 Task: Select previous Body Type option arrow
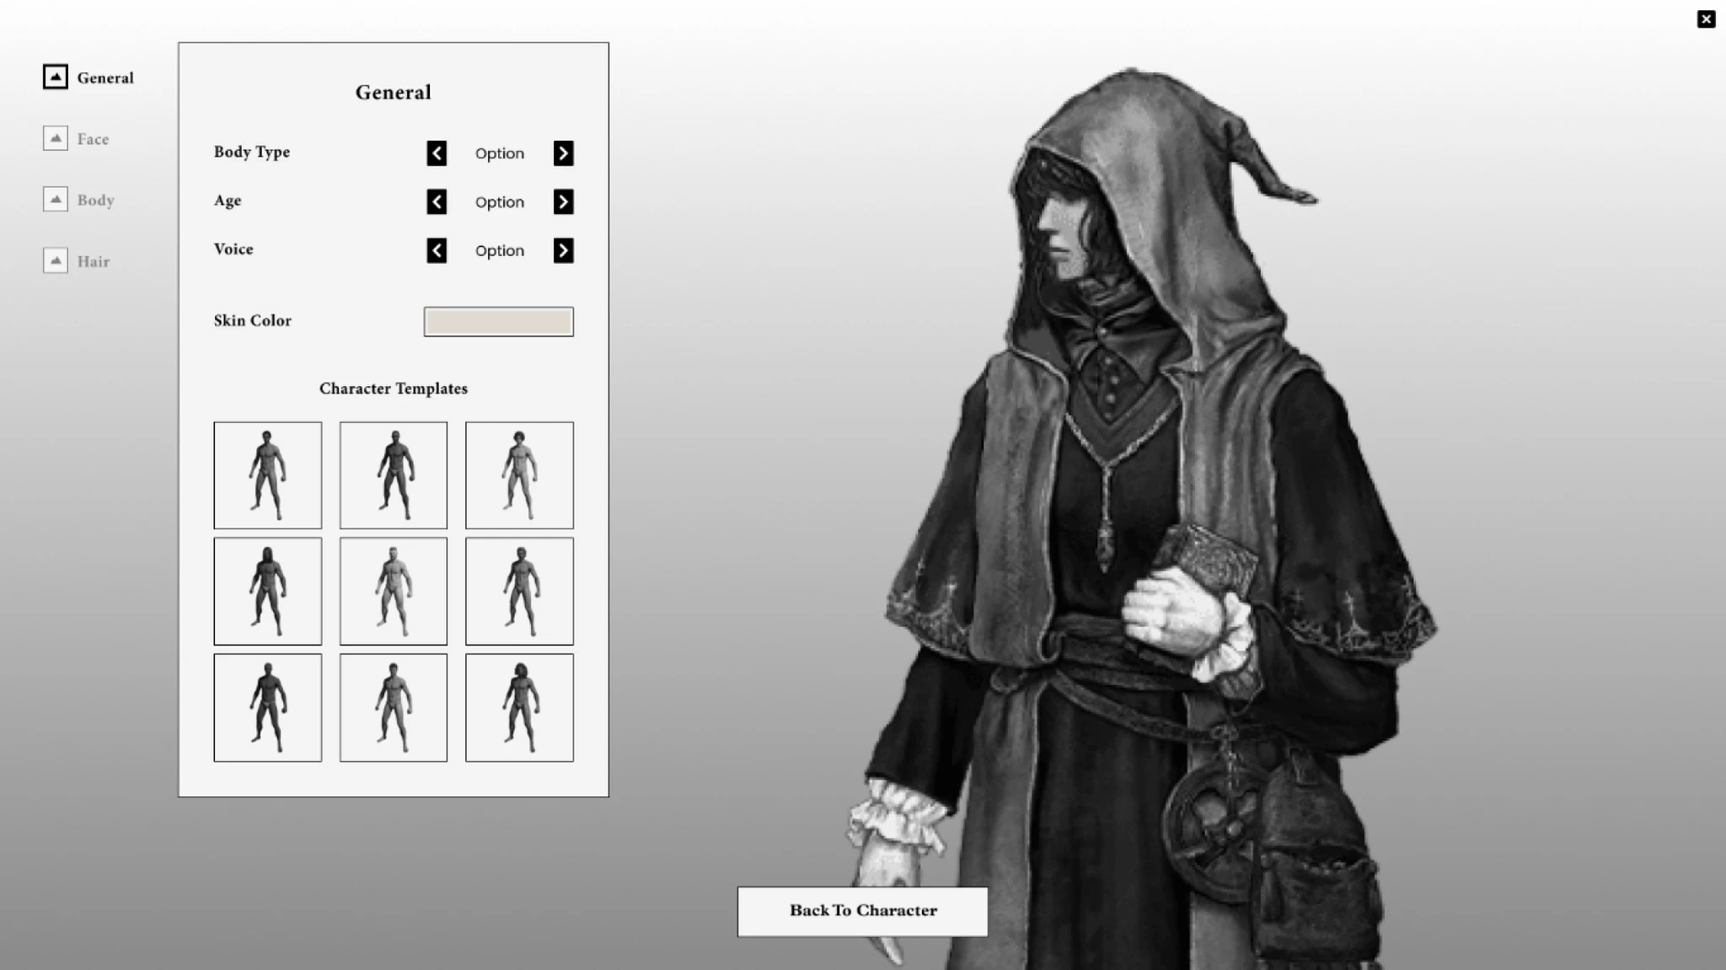pos(437,153)
